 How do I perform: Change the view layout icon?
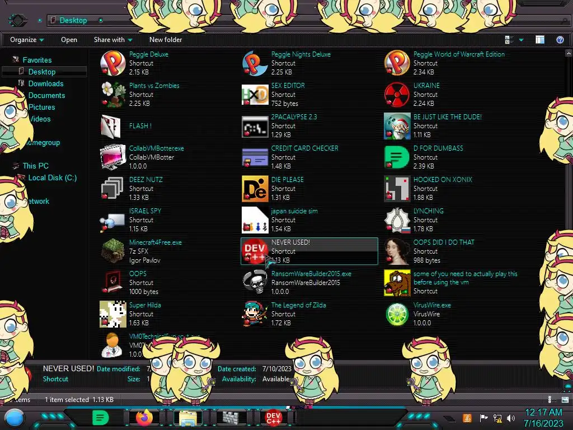point(509,40)
